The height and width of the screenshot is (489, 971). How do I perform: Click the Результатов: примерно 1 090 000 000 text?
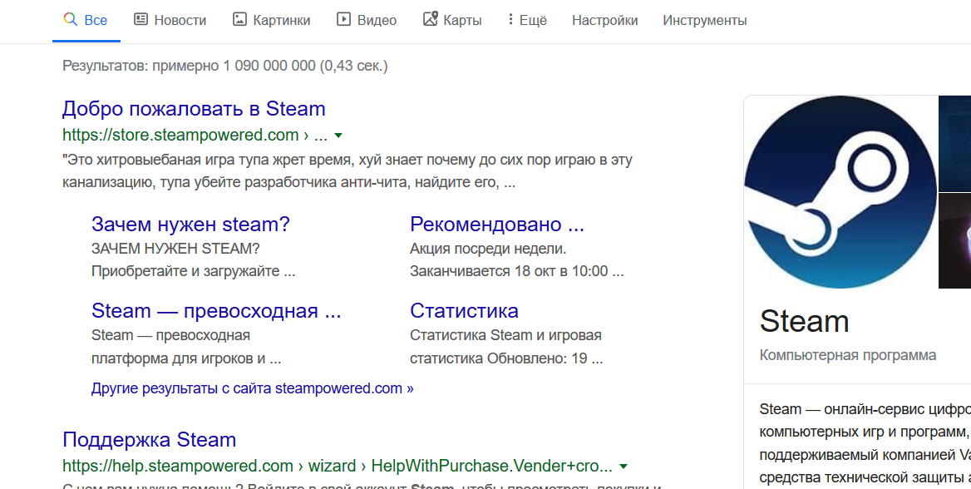pos(224,66)
